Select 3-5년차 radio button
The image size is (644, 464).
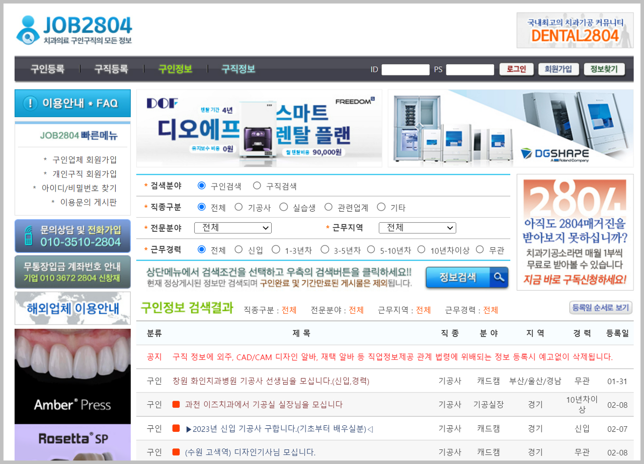click(x=325, y=249)
